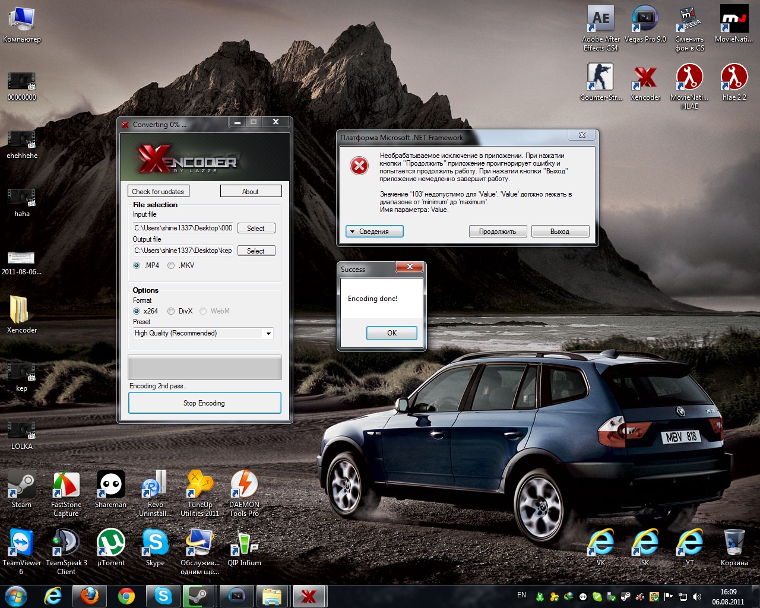Open the network icon in system tray
760x608 pixels.
(683, 597)
